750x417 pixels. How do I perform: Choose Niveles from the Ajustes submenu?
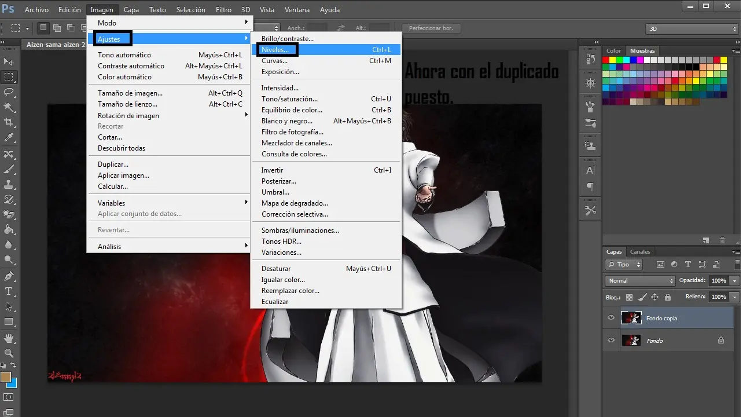tap(326, 50)
